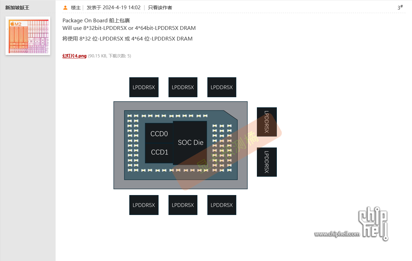
Task: Click the orange user icon beside 楼主
Action: click(65, 8)
